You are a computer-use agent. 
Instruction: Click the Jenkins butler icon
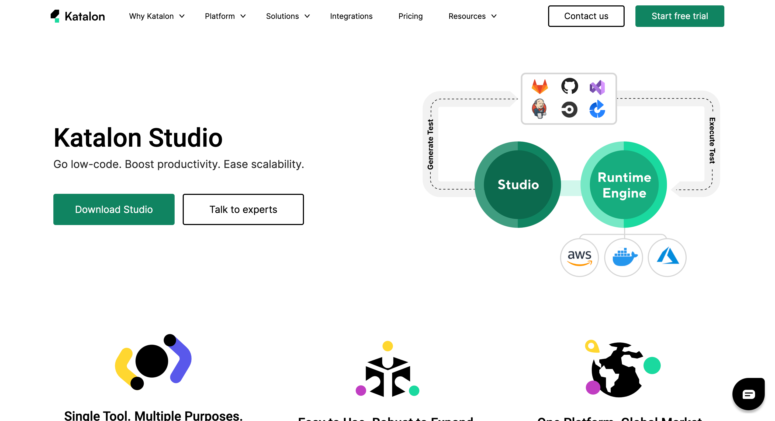point(539,108)
